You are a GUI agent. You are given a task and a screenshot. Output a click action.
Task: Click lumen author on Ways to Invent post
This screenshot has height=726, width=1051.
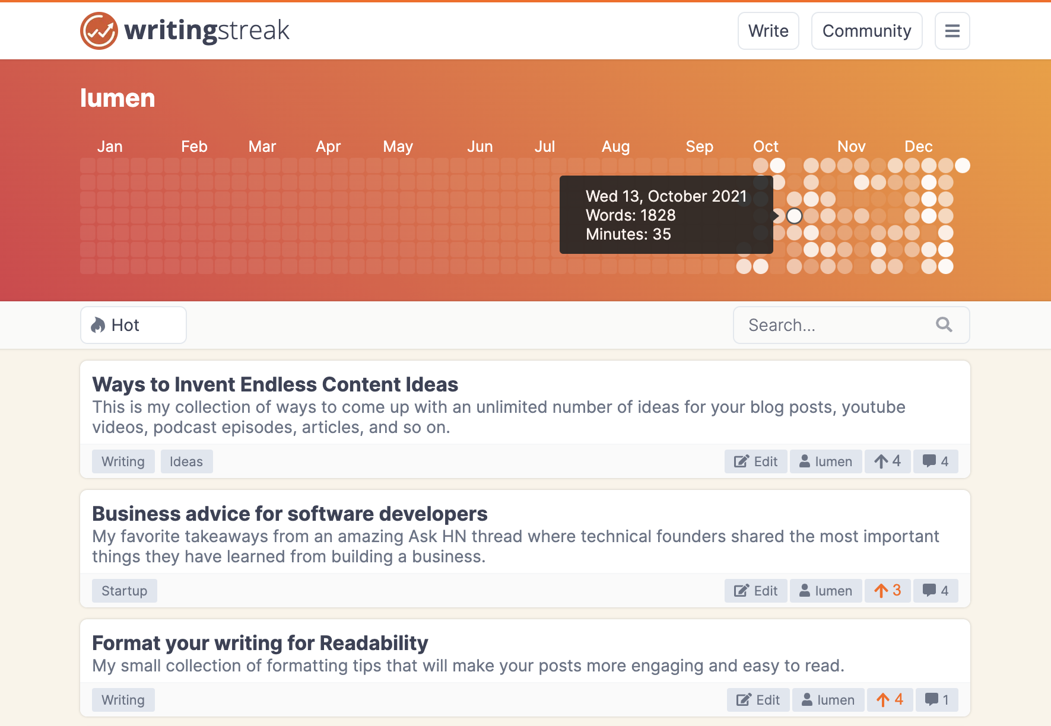pyautogui.click(x=825, y=461)
